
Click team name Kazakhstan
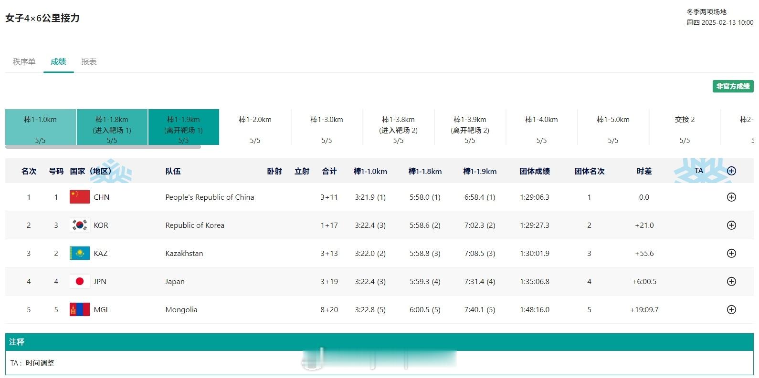[184, 253]
